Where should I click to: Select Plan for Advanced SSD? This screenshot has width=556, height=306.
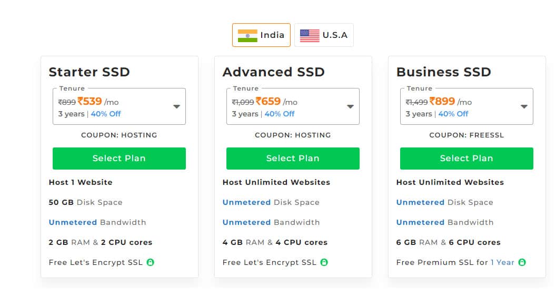coord(293,158)
